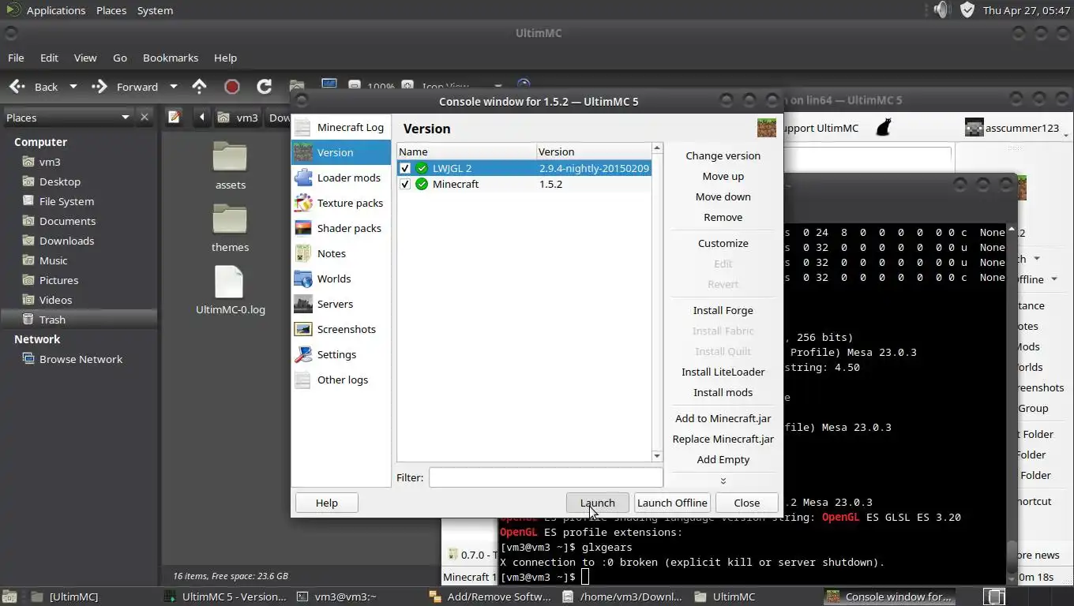Open the Back history dropdown arrow

(73, 87)
